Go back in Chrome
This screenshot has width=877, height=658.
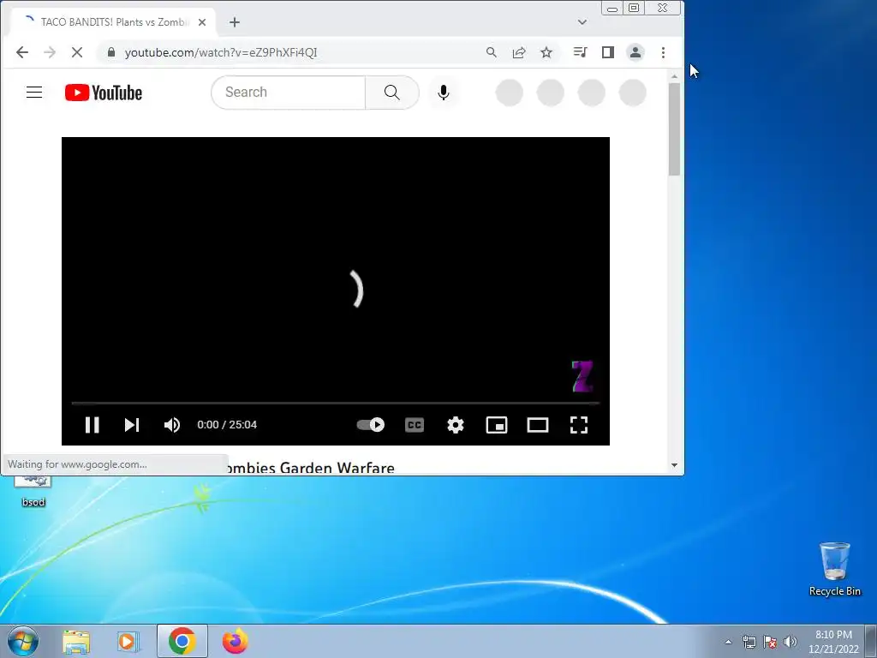click(x=22, y=52)
